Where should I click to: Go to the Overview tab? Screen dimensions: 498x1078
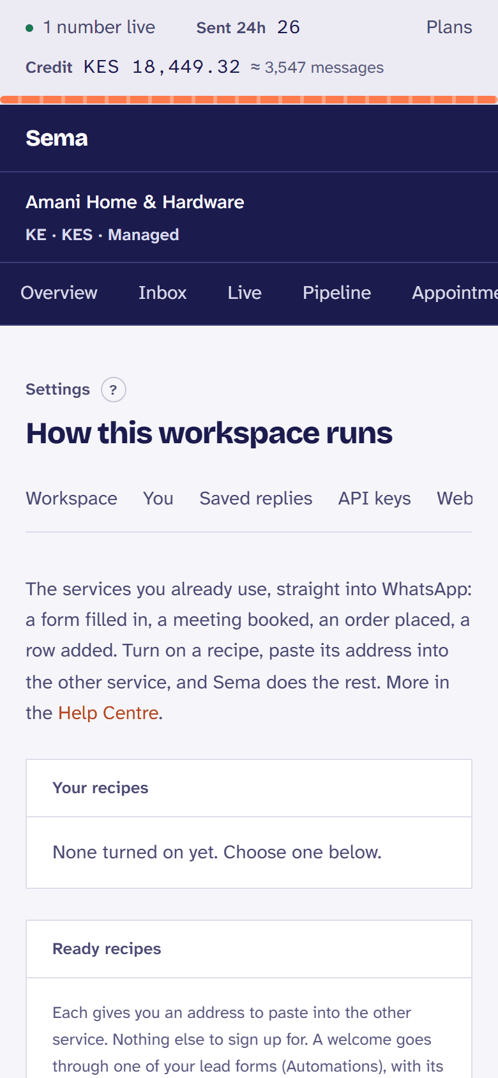pos(59,292)
